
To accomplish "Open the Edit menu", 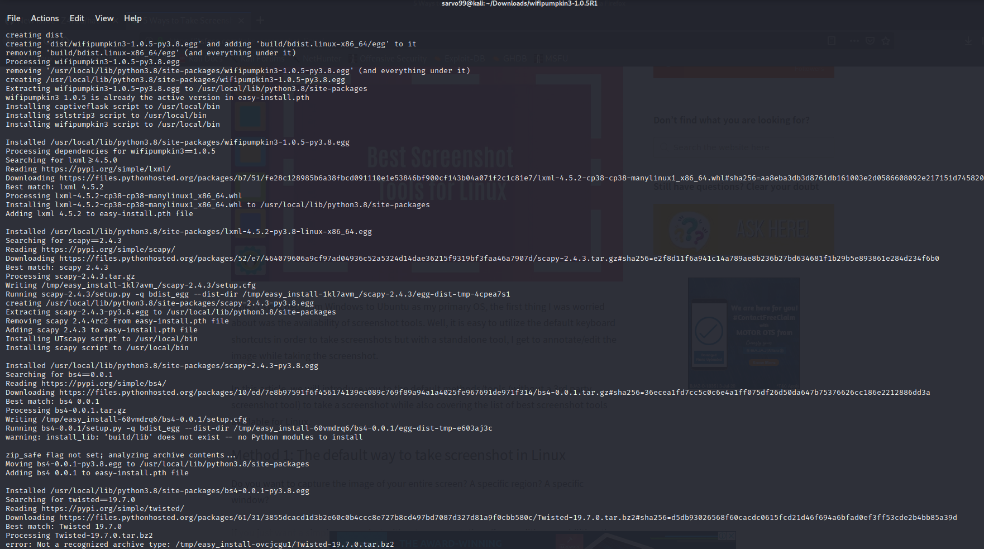I will tap(77, 18).
